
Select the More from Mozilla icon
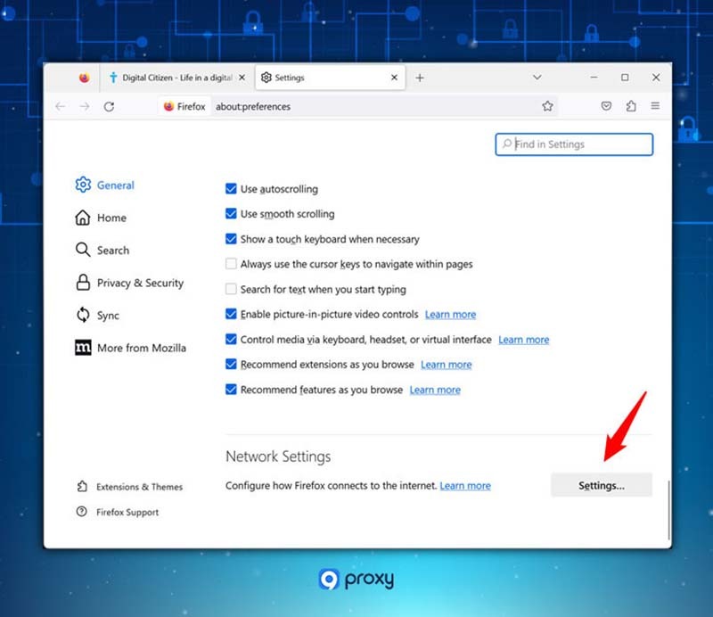coord(83,348)
